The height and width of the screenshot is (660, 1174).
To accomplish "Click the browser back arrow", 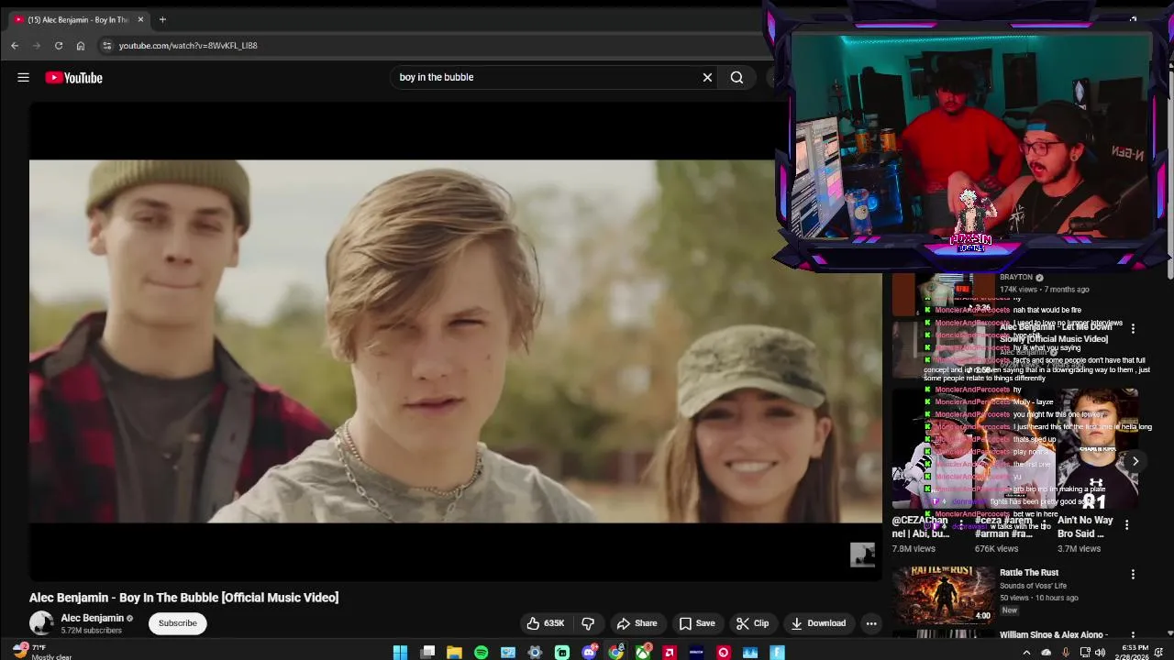I will point(15,46).
